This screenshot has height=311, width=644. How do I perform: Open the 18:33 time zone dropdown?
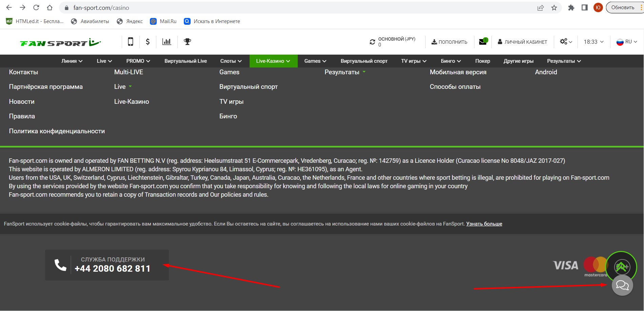point(593,42)
